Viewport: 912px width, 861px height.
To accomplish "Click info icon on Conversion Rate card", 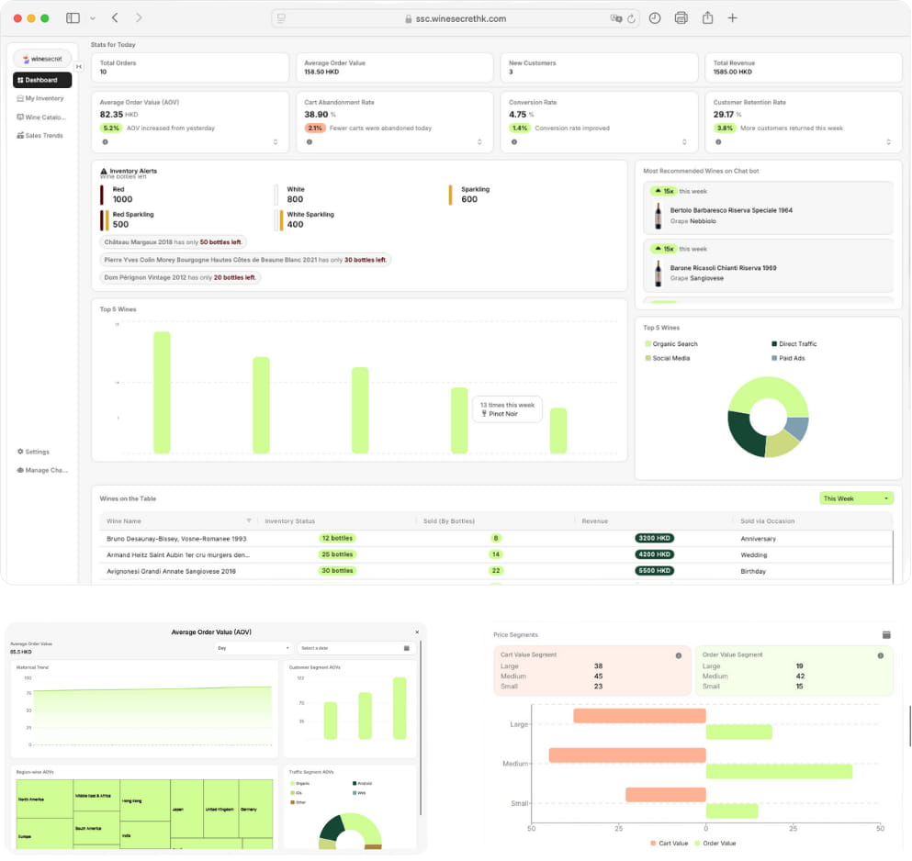I will coord(513,141).
